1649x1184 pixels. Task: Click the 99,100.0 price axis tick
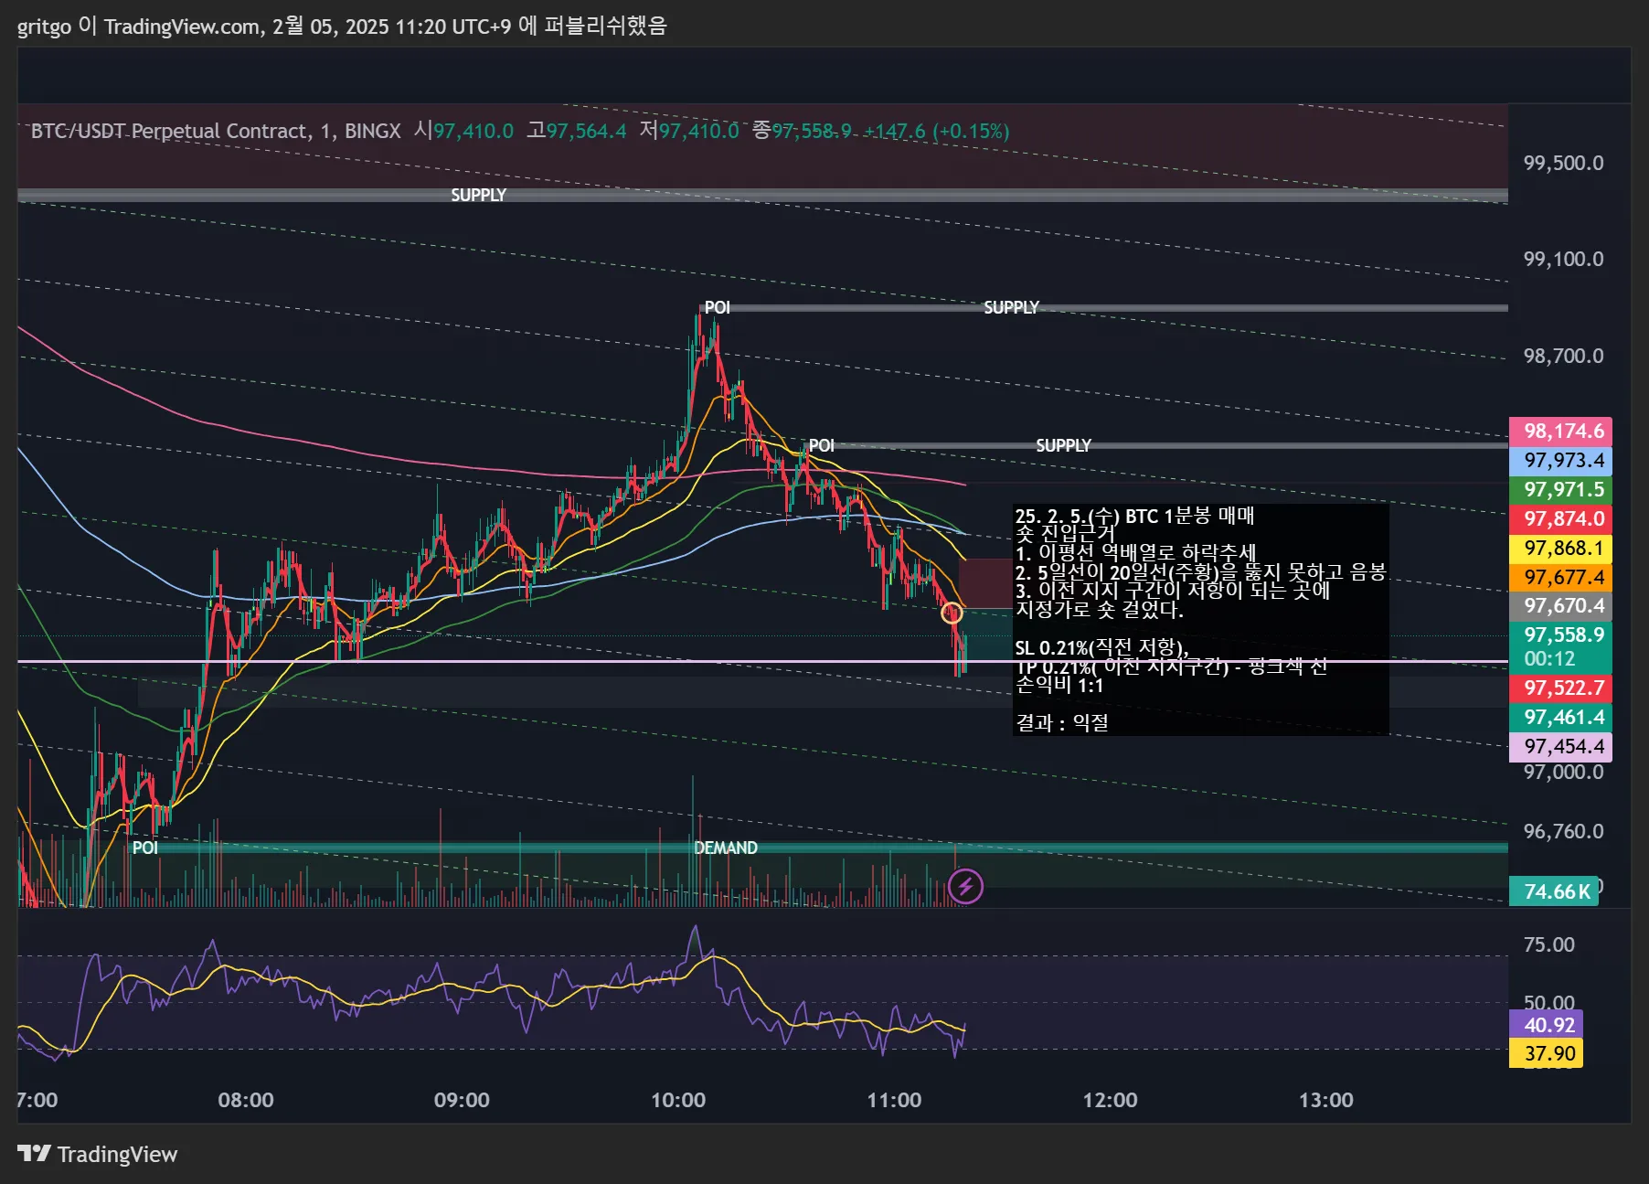tap(1562, 259)
